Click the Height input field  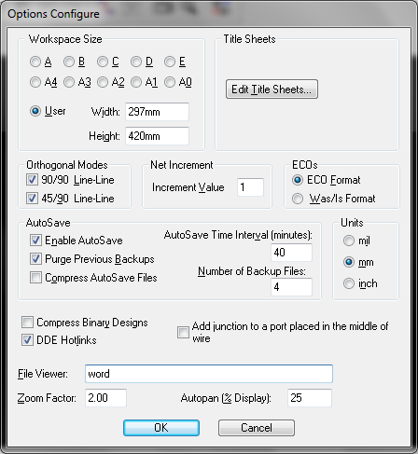tap(157, 136)
